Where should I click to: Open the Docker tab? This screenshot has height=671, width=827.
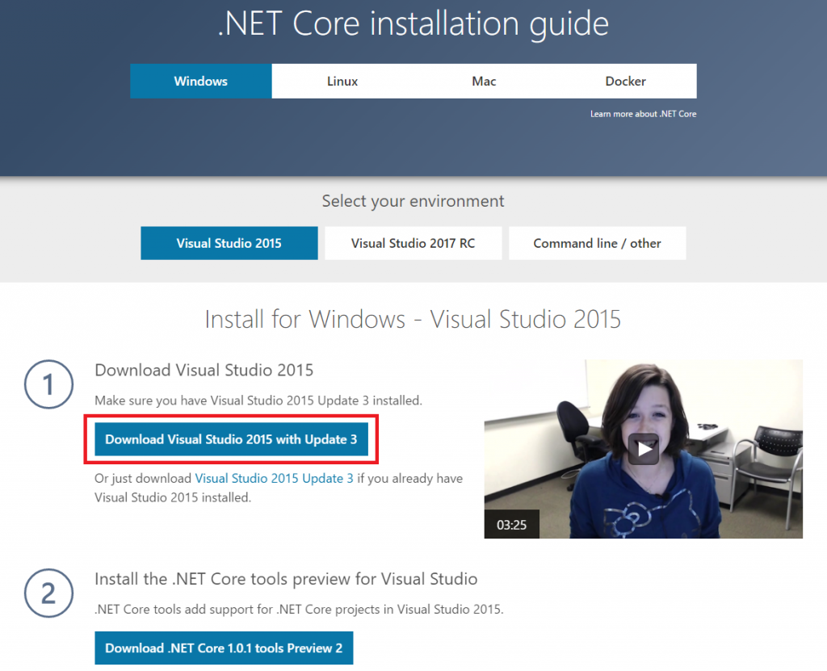point(626,82)
